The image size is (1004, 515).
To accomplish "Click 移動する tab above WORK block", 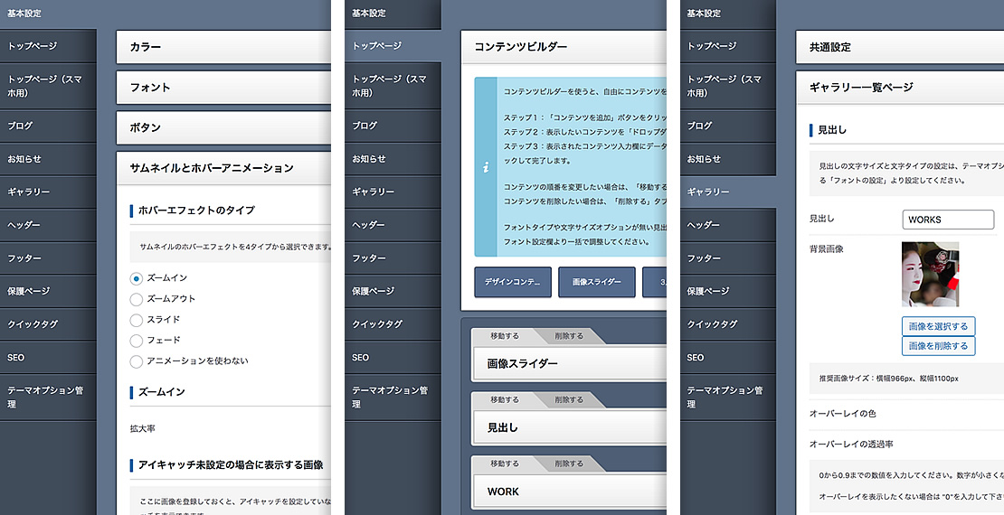I will (x=505, y=463).
